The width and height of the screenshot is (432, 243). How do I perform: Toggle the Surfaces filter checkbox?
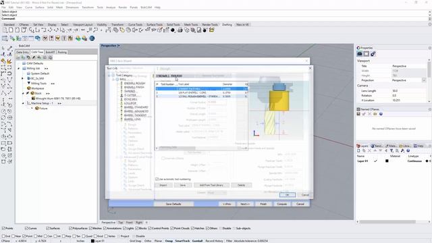point(48,228)
